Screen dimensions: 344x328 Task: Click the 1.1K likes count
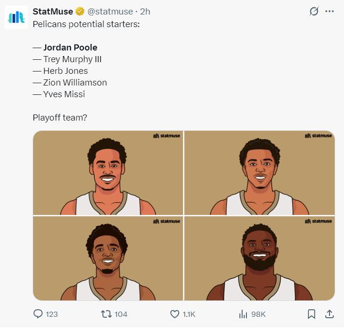[x=189, y=314]
